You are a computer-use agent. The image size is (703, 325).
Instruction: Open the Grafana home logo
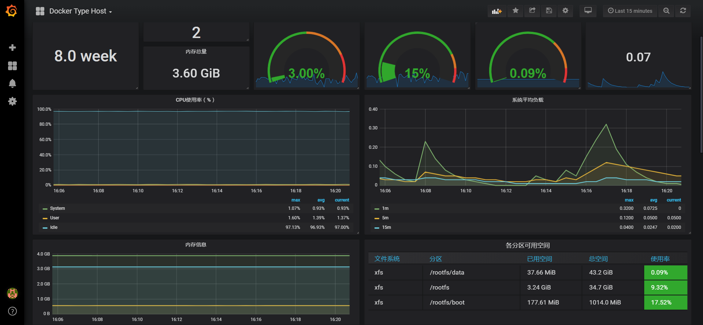12,11
